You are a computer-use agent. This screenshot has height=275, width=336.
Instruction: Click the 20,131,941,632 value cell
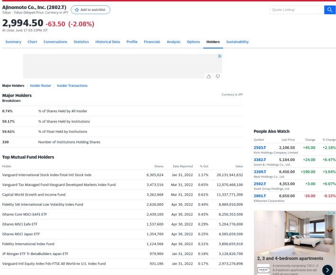click(230, 175)
